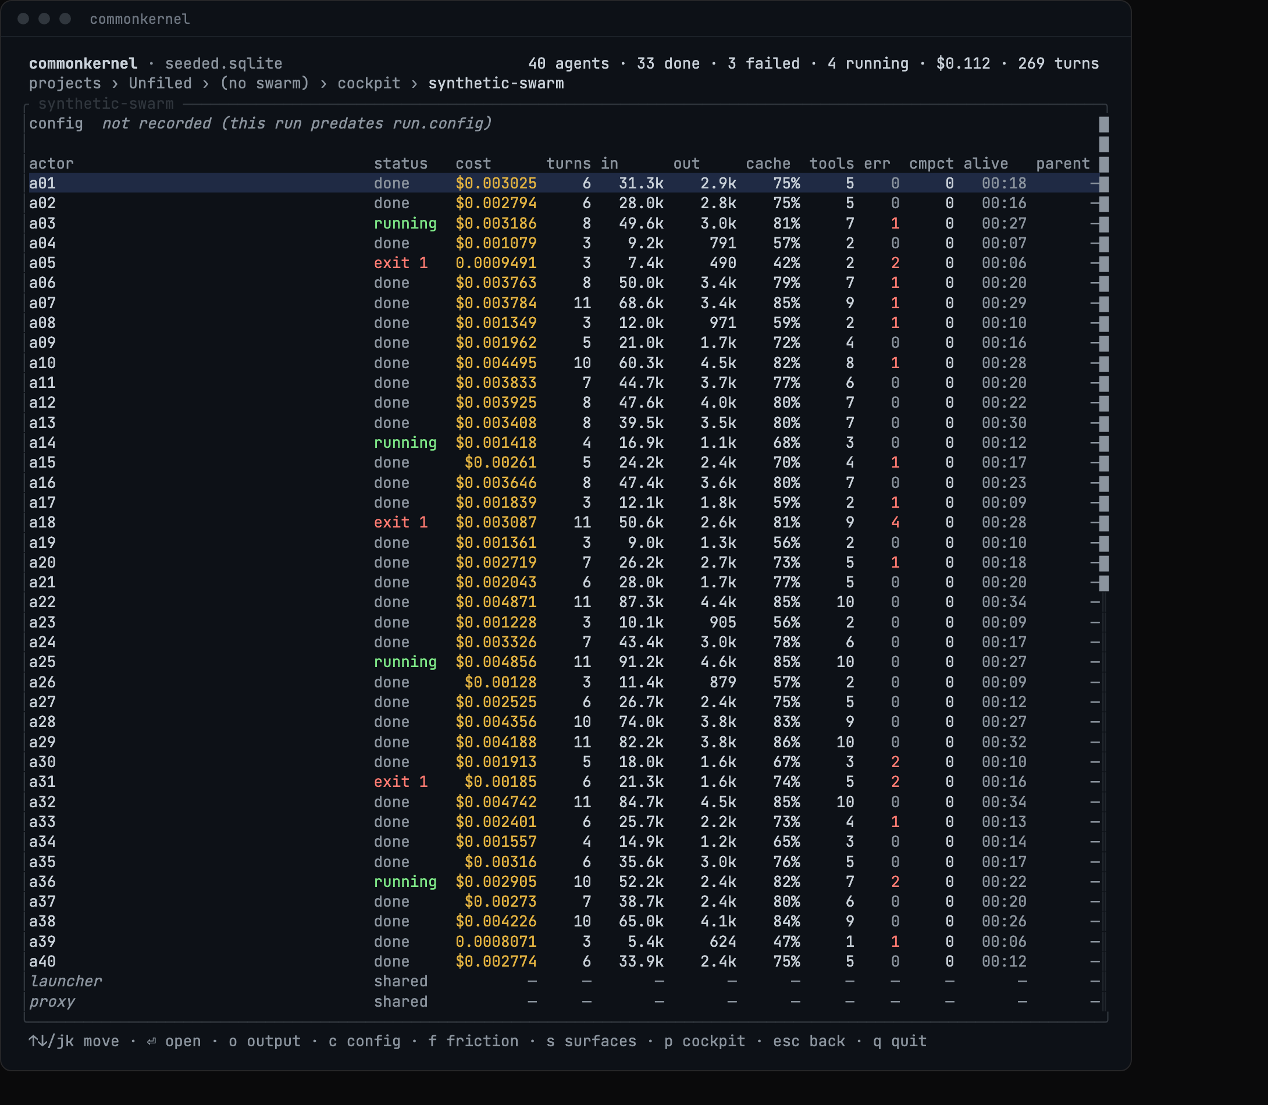Click the '269 turns' summary text
The height and width of the screenshot is (1105, 1268).
(x=1058, y=63)
